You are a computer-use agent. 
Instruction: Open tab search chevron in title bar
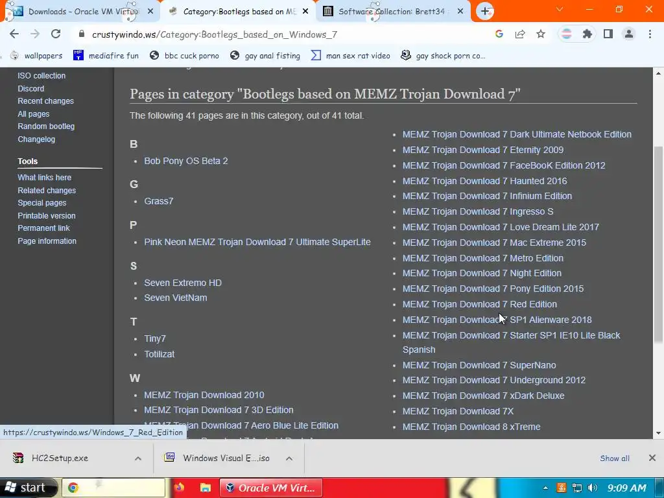(560, 9)
